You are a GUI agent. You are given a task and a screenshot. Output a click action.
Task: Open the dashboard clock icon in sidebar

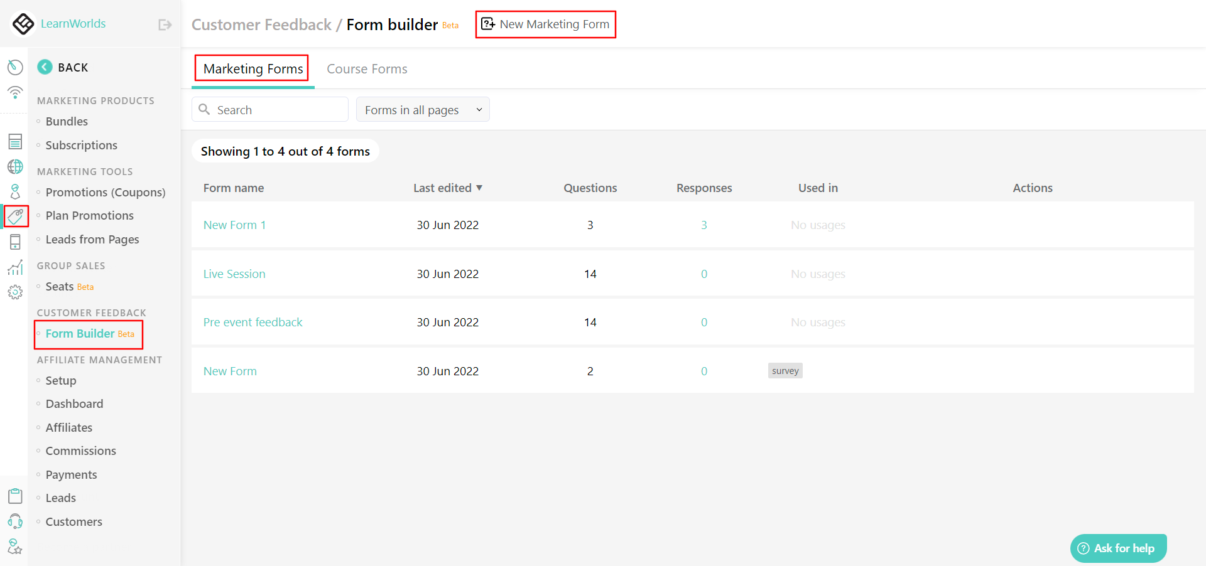coord(15,67)
